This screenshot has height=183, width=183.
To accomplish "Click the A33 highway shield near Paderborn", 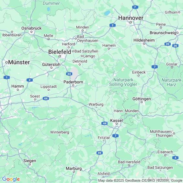I will pos(69,74).
